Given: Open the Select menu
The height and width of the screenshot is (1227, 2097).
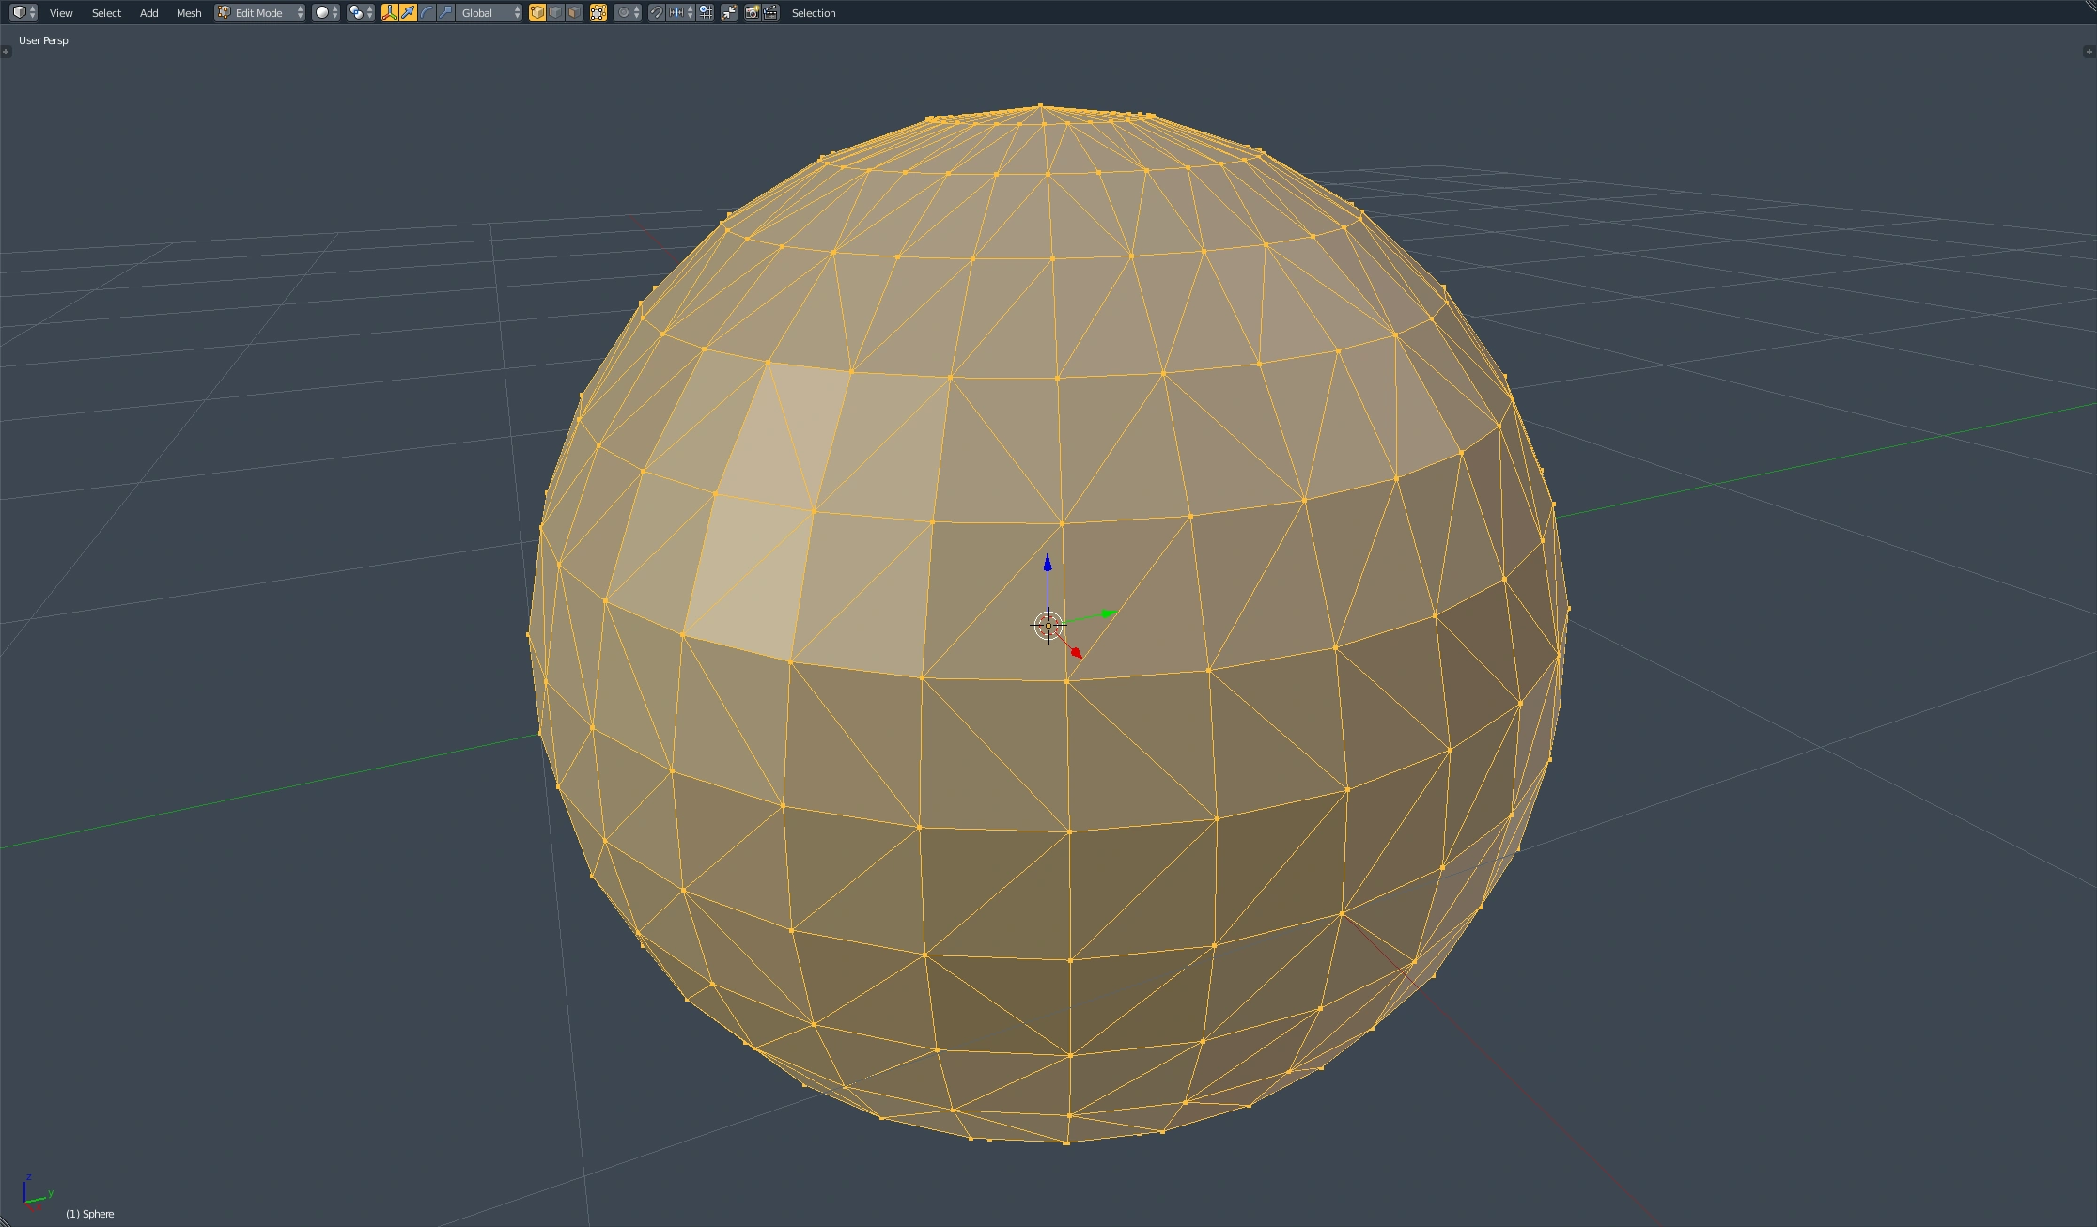Looking at the screenshot, I should click(x=106, y=13).
